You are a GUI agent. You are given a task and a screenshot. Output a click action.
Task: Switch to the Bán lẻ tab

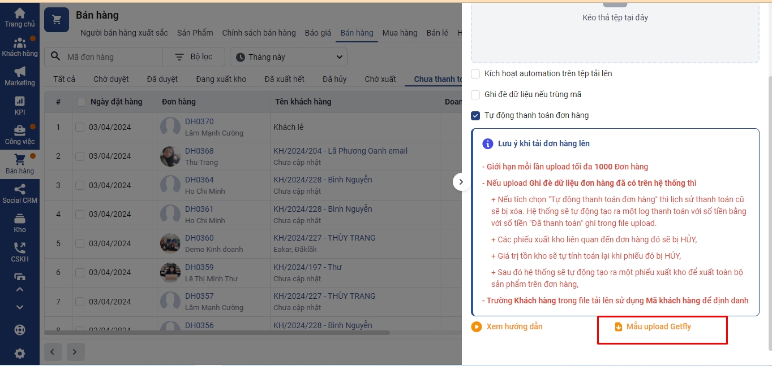pyautogui.click(x=438, y=33)
